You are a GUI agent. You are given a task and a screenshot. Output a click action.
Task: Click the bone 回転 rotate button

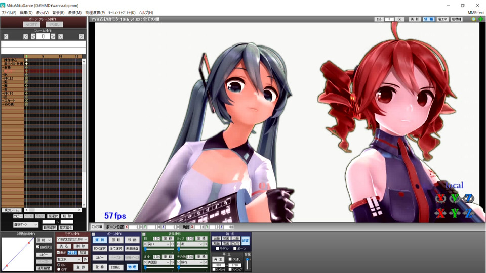click(115, 240)
